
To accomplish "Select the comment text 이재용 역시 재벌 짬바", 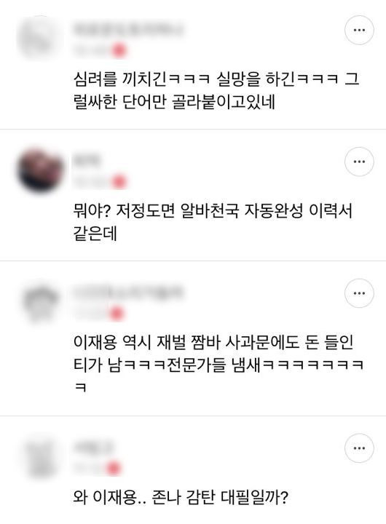I will [218, 365].
